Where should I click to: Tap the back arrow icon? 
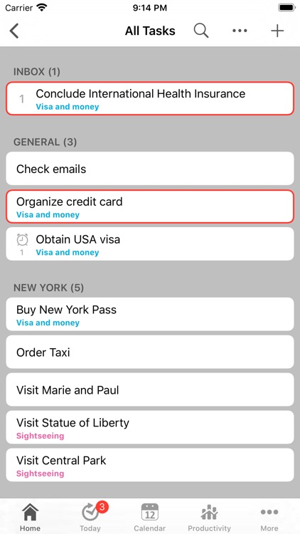14,31
